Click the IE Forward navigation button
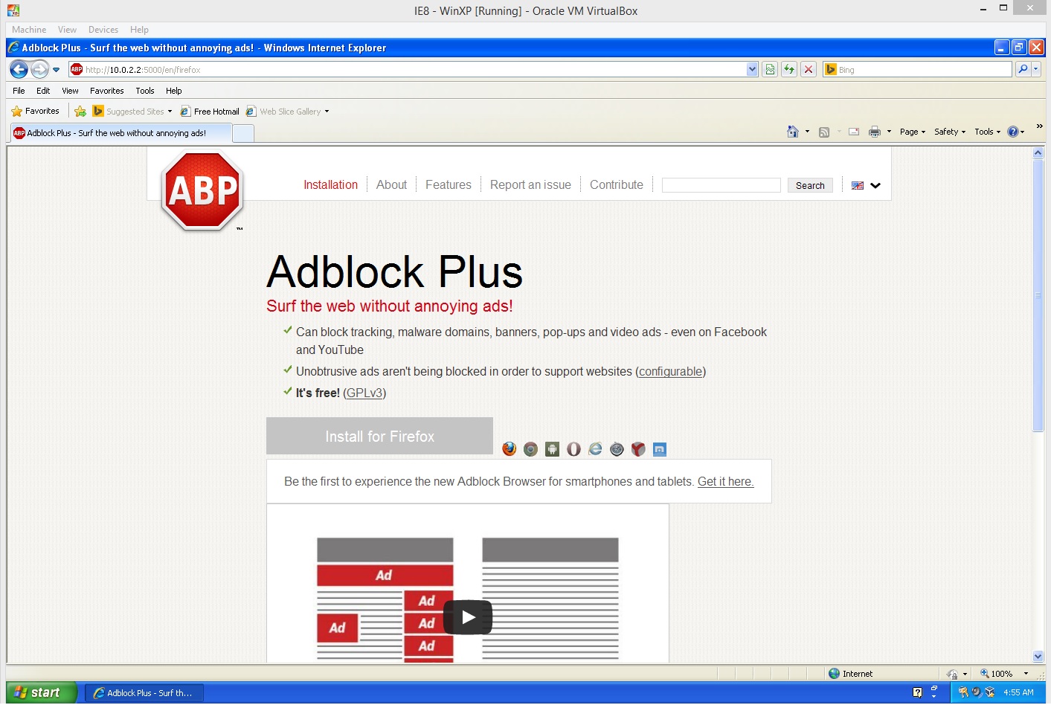This screenshot has height=705, width=1051. pyautogui.click(x=39, y=69)
